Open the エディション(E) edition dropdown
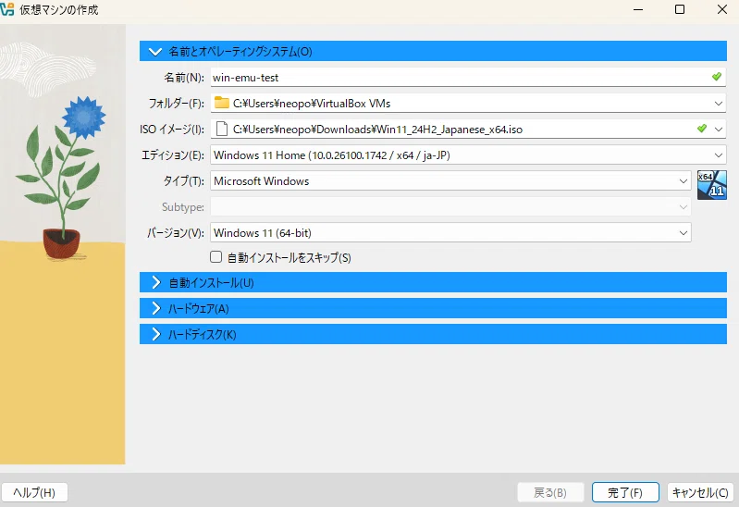Image resolution: width=739 pixels, height=507 pixels. click(719, 155)
